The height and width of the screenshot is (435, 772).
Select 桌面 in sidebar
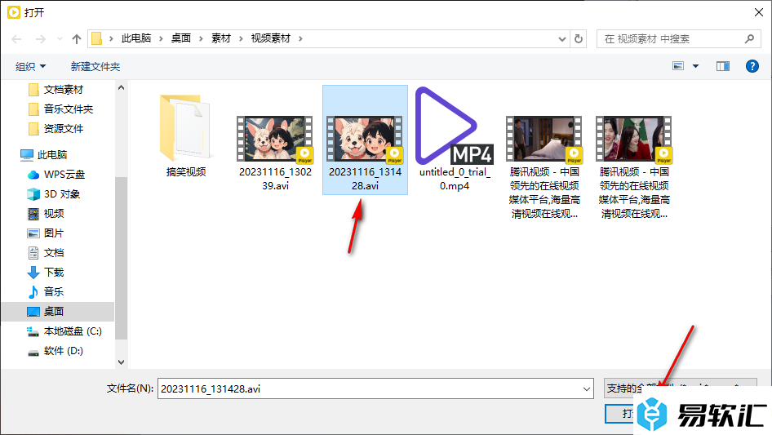pyautogui.click(x=58, y=311)
